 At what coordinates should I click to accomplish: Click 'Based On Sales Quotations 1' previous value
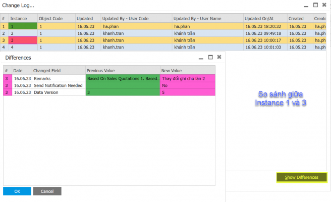coord(123,78)
